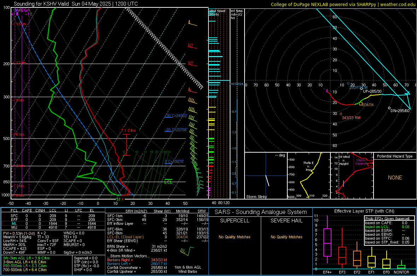The image size is (417, 276).
Task: Click the SigSvr = 0 m3/s3 value
Action: pyautogui.click(x=78, y=252)
